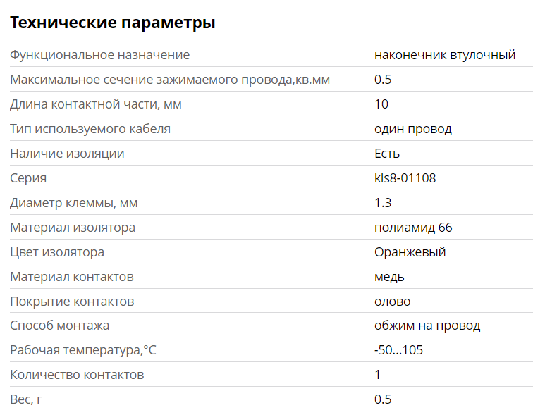Select label Тип используемого кабеля
The image size is (533, 415).
90,129
